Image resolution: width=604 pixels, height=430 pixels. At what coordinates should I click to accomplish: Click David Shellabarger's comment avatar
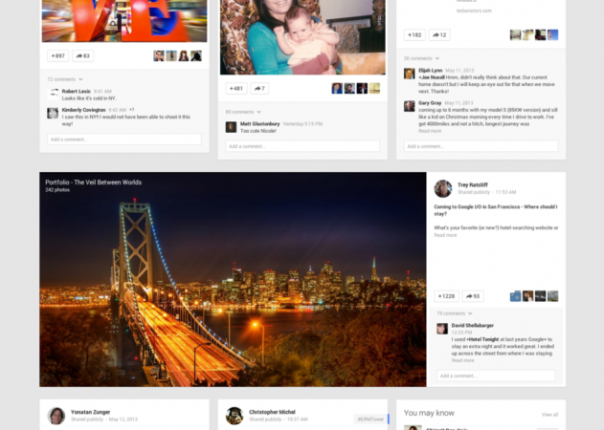(442, 329)
